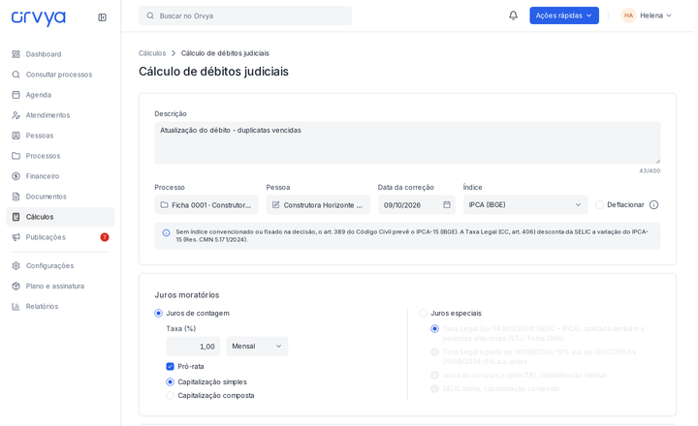Screen dimensions: 698x426
Task: Enable the Deflacionar checkbox
Action: 600,205
